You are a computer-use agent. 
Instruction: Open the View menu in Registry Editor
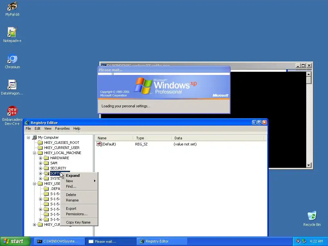click(48, 128)
